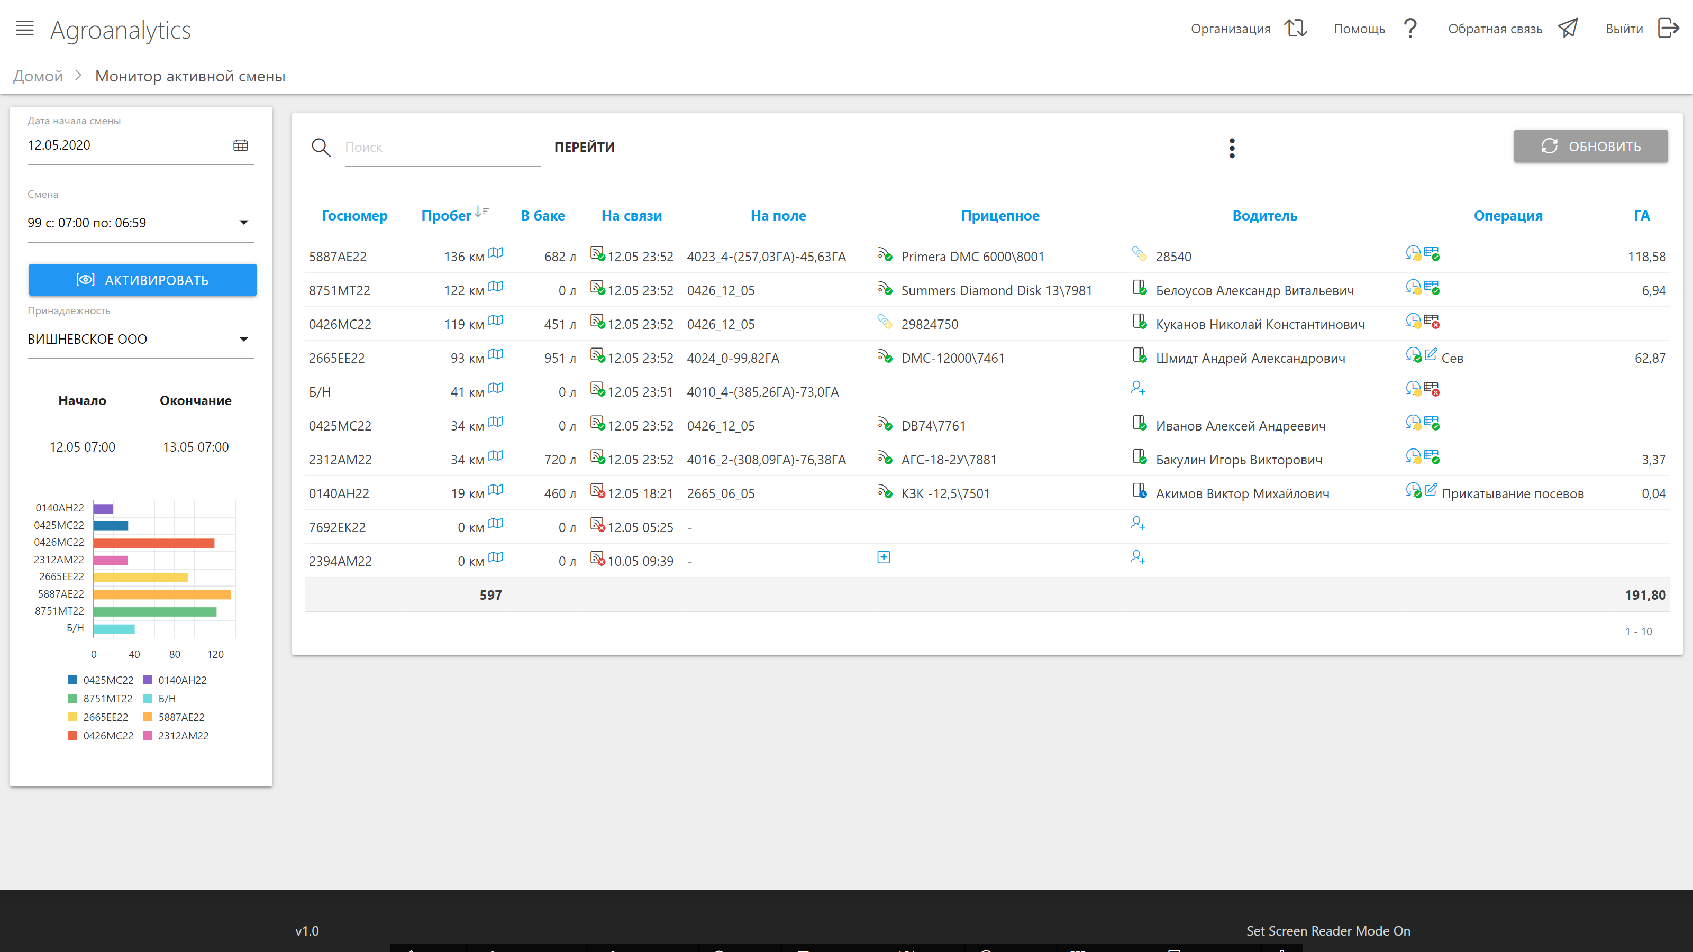This screenshot has height=952, width=1693.
Task: Go to Домой breadcrumb link
Action: tap(38, 76)
